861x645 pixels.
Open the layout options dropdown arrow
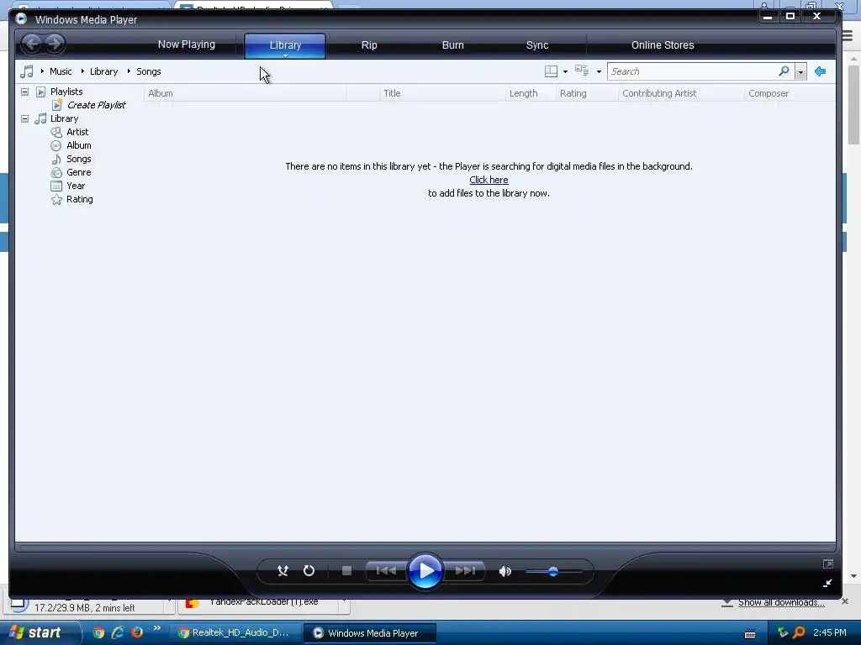(565, 71)
